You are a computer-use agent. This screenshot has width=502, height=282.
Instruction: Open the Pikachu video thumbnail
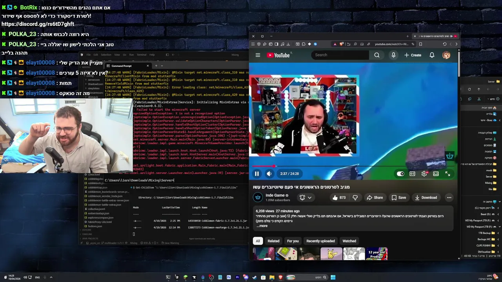[331, 254]
